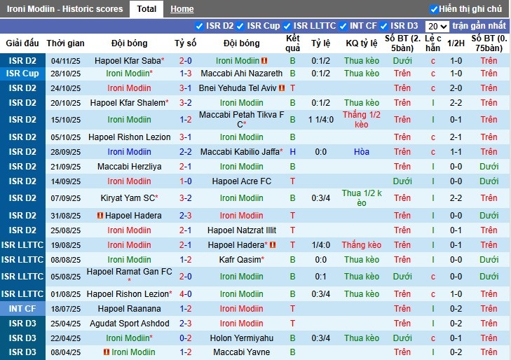Uncheck the ISR D2 league filter

(200, 26)
